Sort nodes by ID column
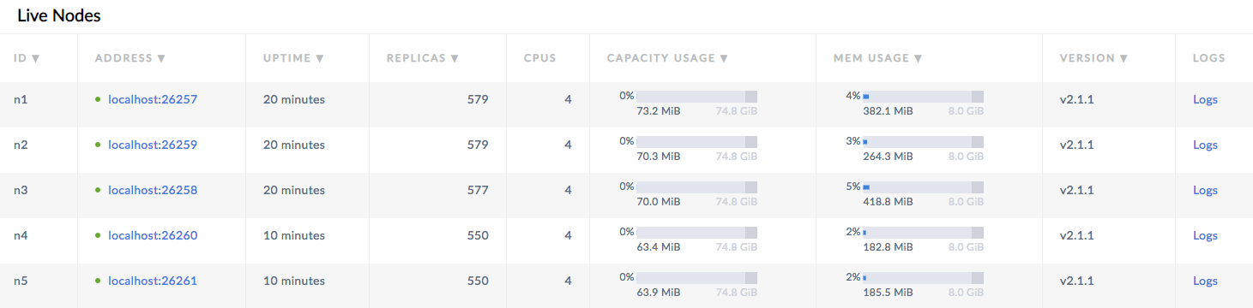The image size is (1253, 308). click(x=27, y=58)
